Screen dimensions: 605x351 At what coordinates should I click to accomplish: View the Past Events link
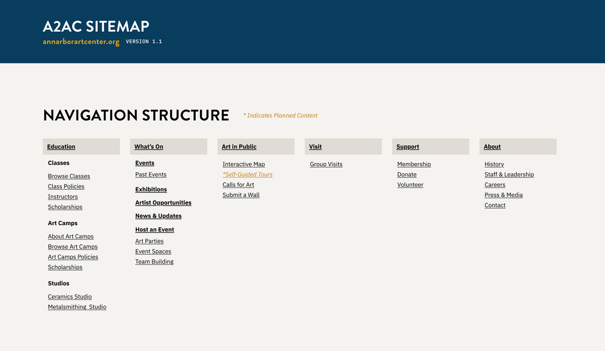[x=151, y=175]
